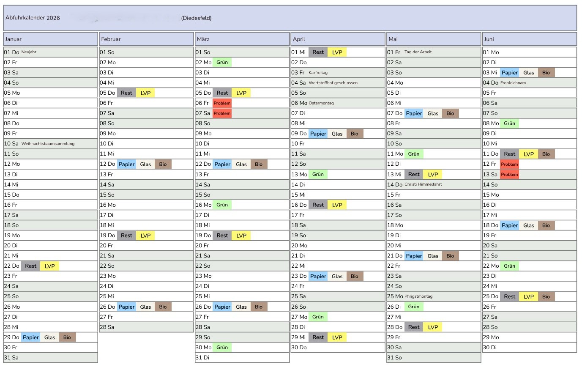Select the April month header

click(x=338, y=39)
